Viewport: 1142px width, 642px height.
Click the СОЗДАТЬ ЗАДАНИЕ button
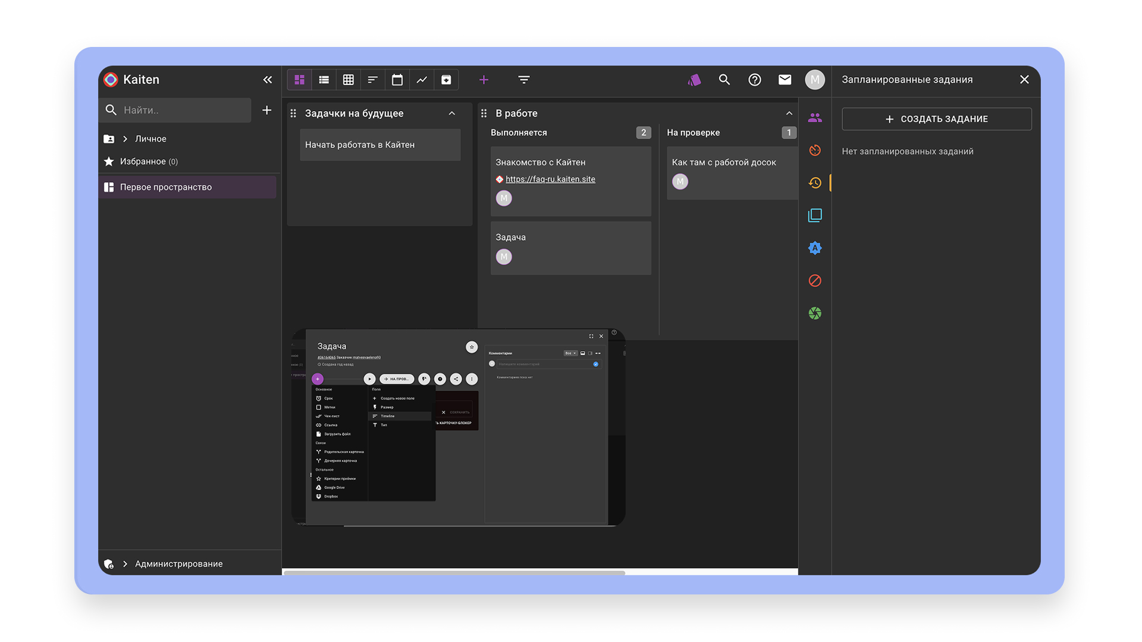click(936, 119)
